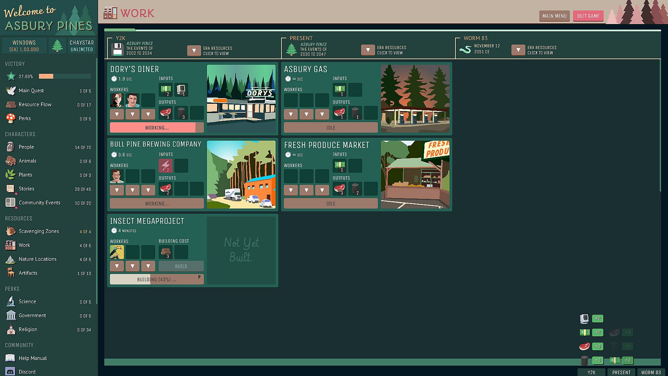The image size is (668, 376).
Task: Toggle Asbury Gas IDLE status bar
Action: (x=331, y=128)
